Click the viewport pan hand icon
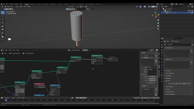The width and height of the screenshot is (194, 109). [158, 23]
